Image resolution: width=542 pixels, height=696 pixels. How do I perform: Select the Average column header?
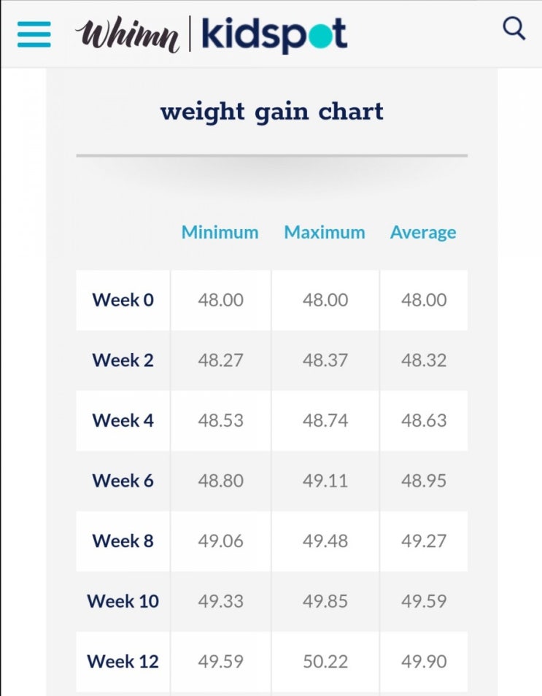423,232
